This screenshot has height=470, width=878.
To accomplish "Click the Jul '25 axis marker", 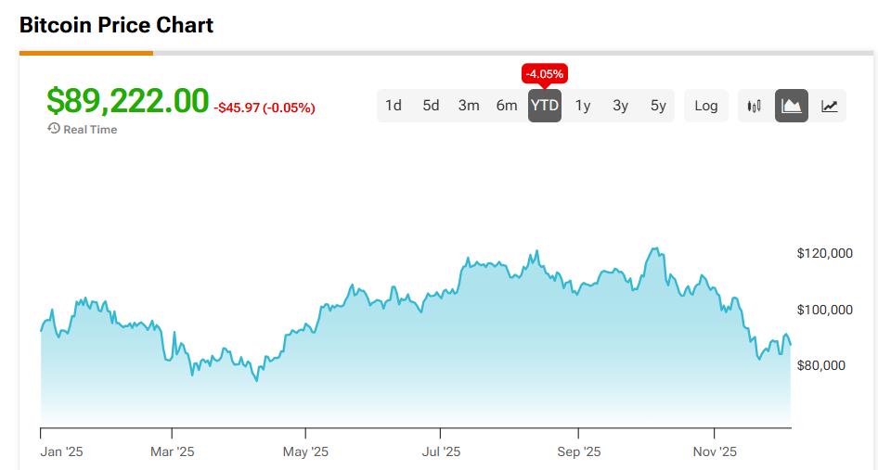I will (x=442, y=452).
